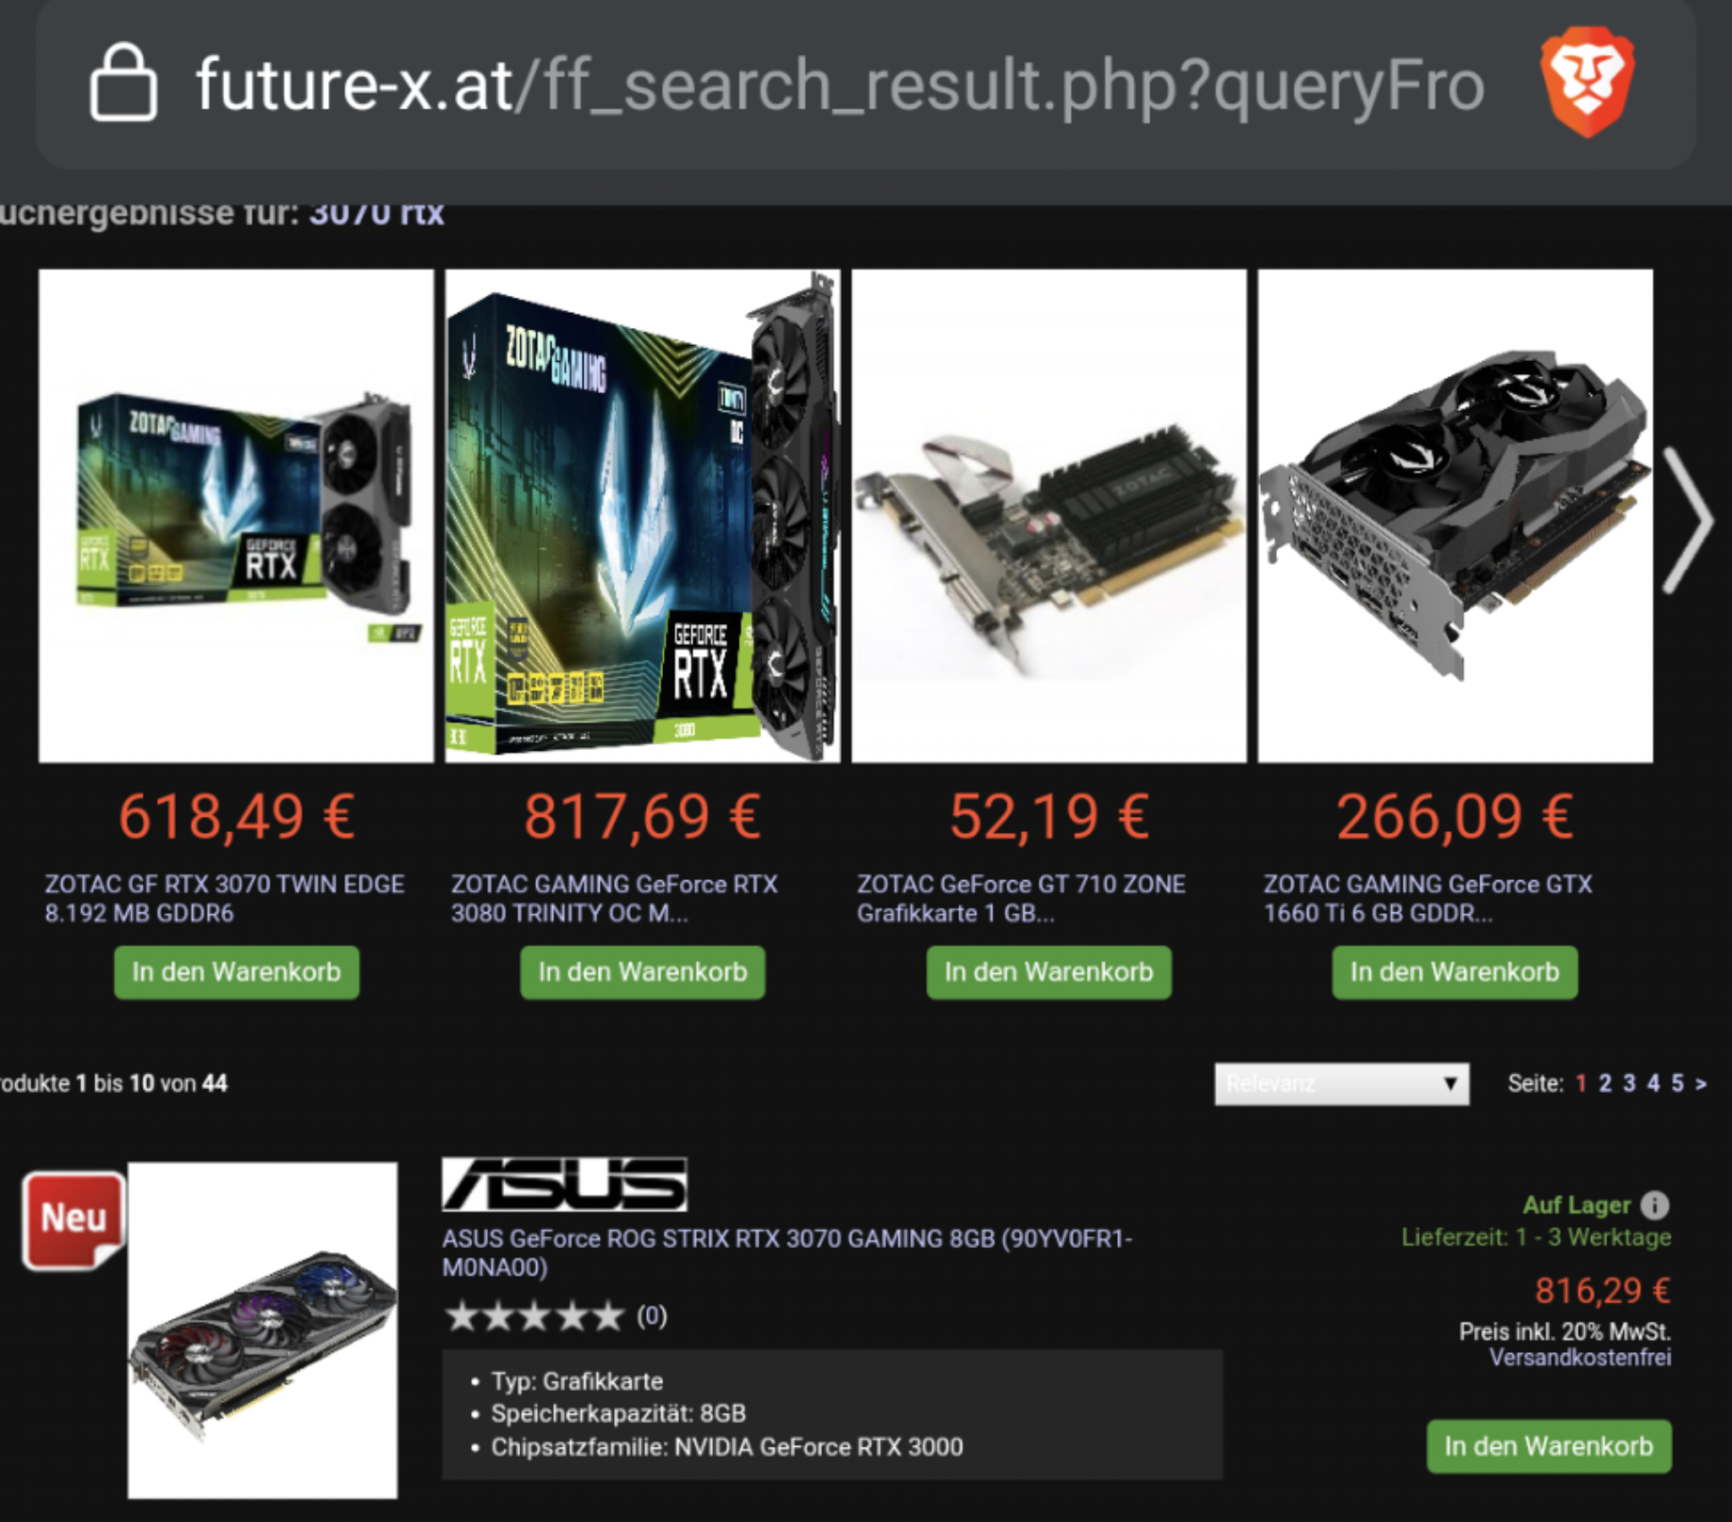Click the Versandkostenfrei shipping link
Viewport: 1732px width, 1522px height.
[1581, 1358]
